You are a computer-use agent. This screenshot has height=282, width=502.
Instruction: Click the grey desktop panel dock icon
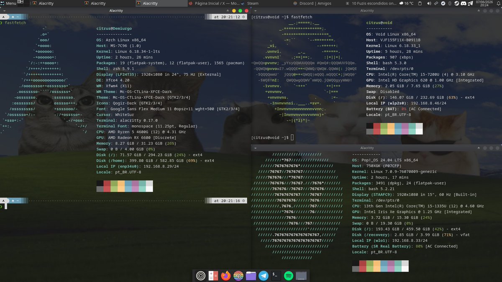click(x=301, y=276)
